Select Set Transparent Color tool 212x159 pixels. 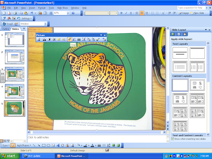(x=98, y=39)
